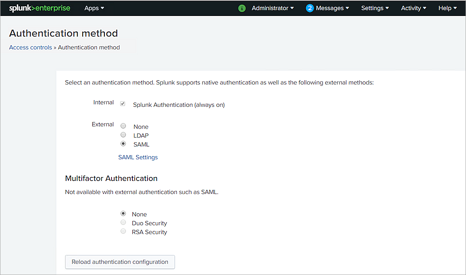Screen dimensions: 466x275
Task: Go to Access controls breadcrumb link
Action: pos(30,47)
